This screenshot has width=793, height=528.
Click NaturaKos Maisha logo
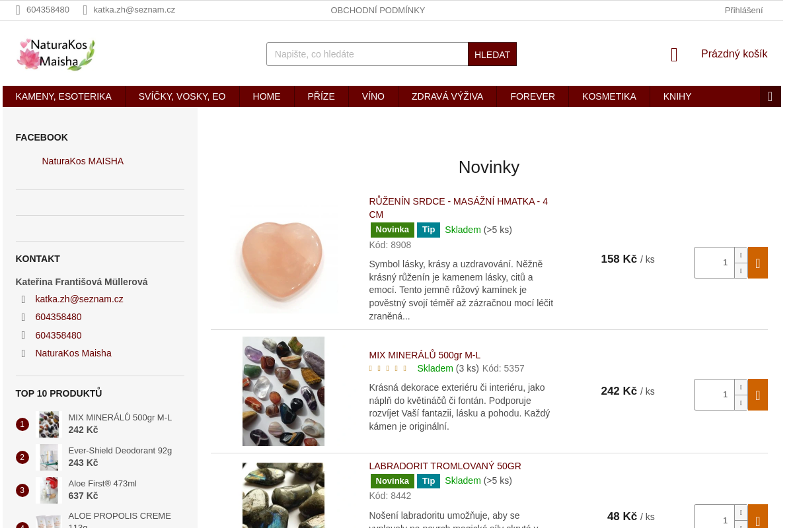tap(56, 54)
